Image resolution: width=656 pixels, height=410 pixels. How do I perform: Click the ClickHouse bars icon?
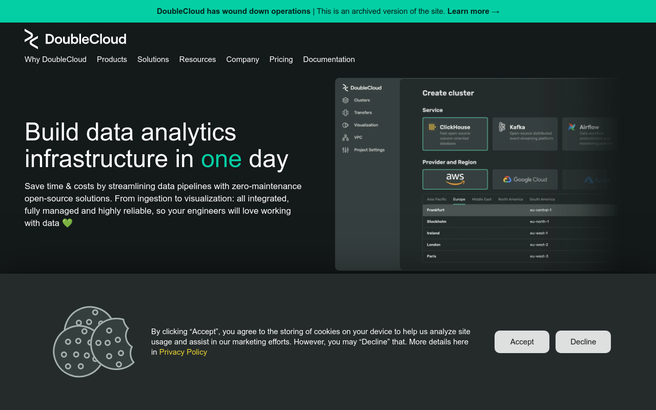click(432, 127)
